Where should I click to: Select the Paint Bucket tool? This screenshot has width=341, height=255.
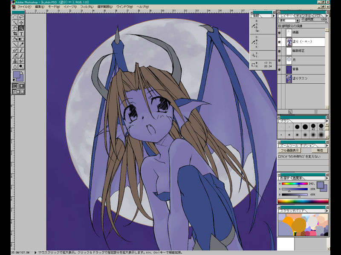tap(15, 39)
